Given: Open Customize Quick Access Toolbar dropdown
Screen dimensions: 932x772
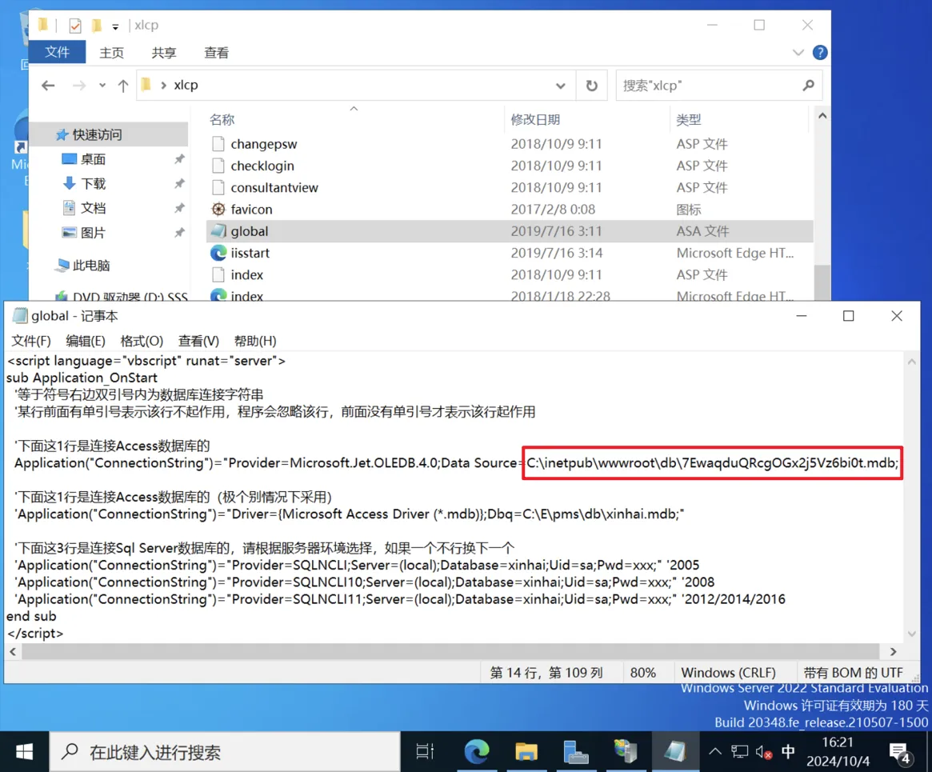Looking at the screenshot, I should pos(115,26).
